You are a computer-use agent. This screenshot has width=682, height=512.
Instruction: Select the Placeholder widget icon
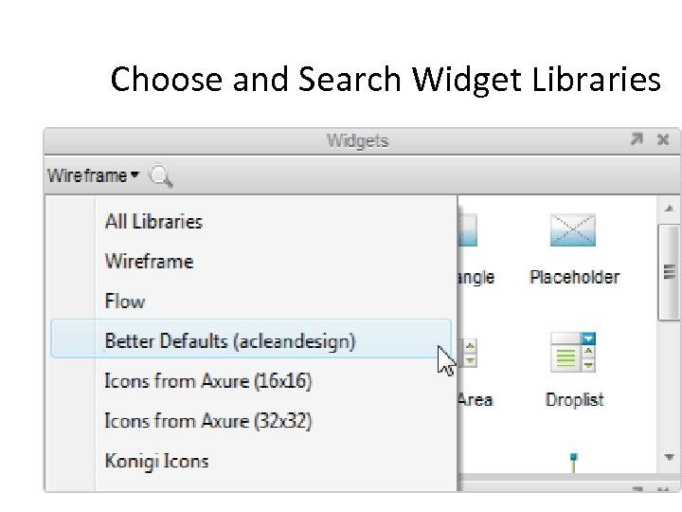pyautogui.click(x=573, y=231)
